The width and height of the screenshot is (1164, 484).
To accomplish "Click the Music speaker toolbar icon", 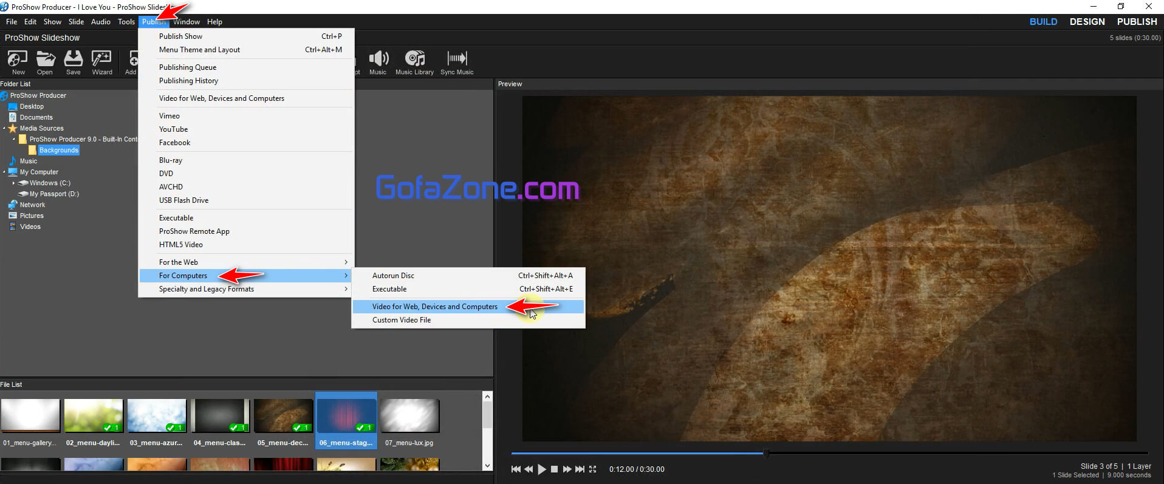I will [378, 62].
